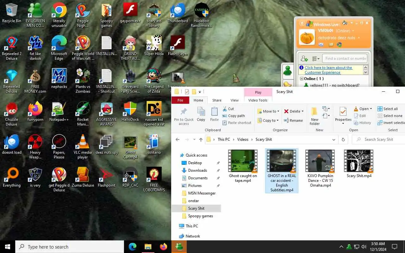The image size is (405, 253).
Task: Select the Flashpoint desktop icon
Action: [107, 177]
